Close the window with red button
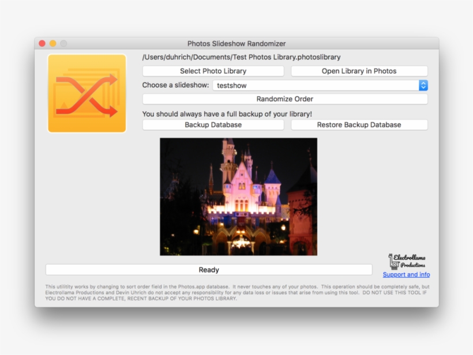Viewport: 473px width, 355px height. tap(42, 43)
